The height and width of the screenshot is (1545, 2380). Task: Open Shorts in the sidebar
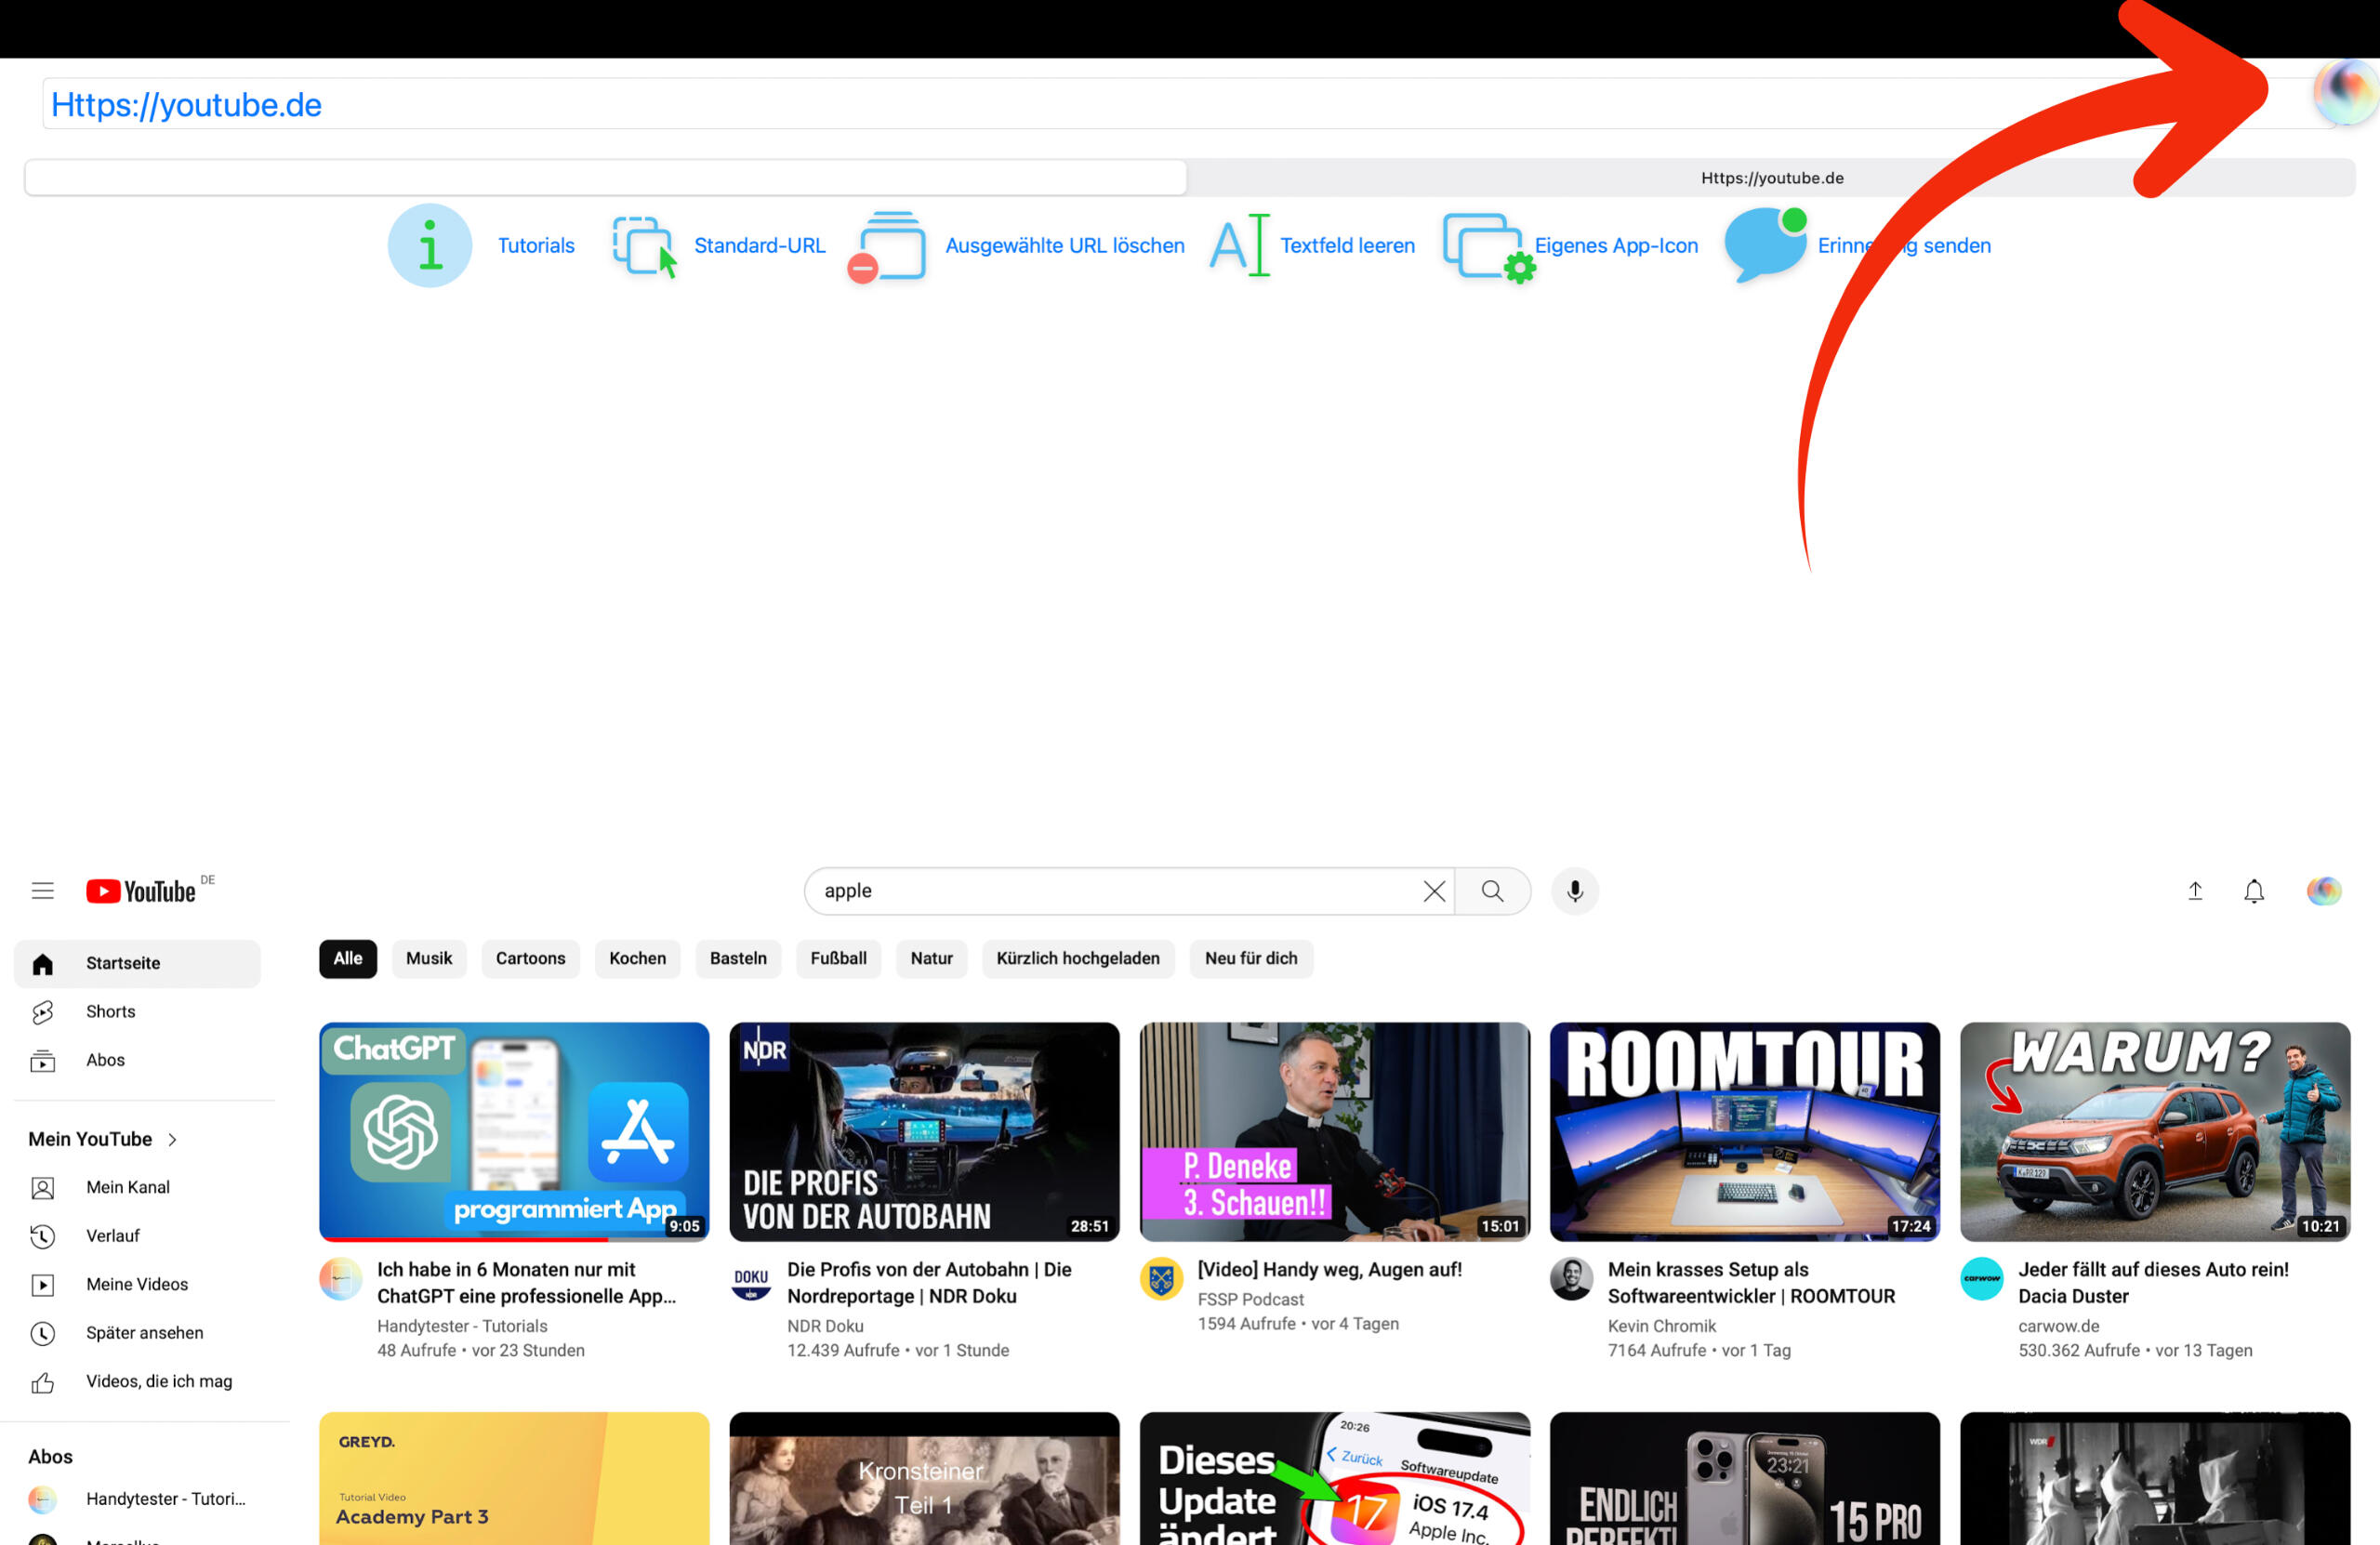(110, 1011)
